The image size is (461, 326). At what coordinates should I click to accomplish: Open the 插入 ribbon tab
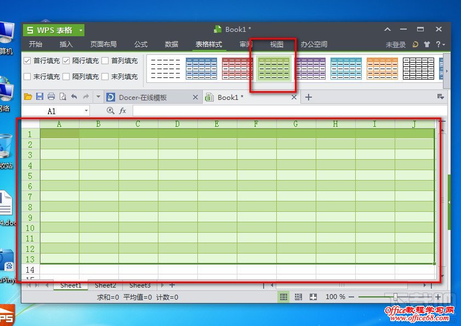click(x=66, y=44)
